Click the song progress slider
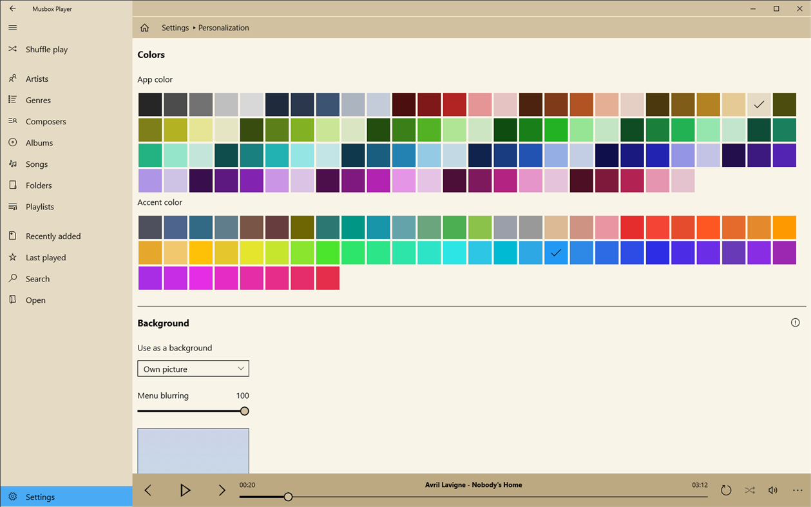The image size is (811, 507). click(288, 497)
